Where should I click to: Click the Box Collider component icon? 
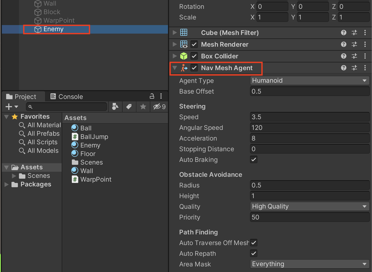tap(184, 56)
